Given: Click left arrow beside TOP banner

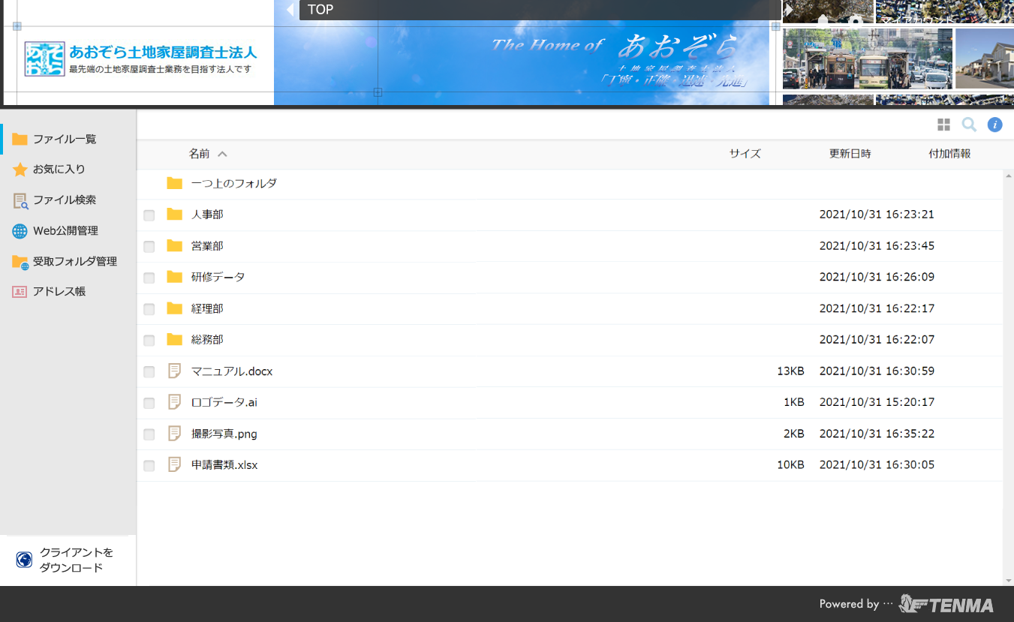Looking at the screenshot, I should point(290,10).
